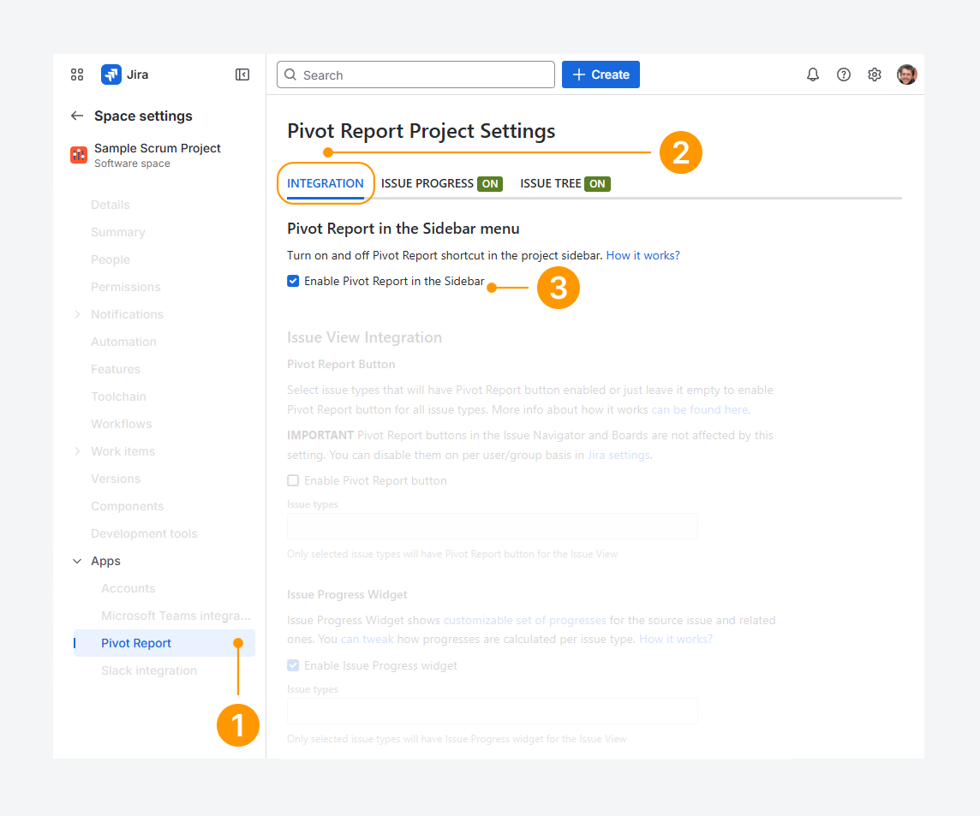Open Development tools settings page
This screenshot has height=816, width=980.
click(x=144, y=533)
